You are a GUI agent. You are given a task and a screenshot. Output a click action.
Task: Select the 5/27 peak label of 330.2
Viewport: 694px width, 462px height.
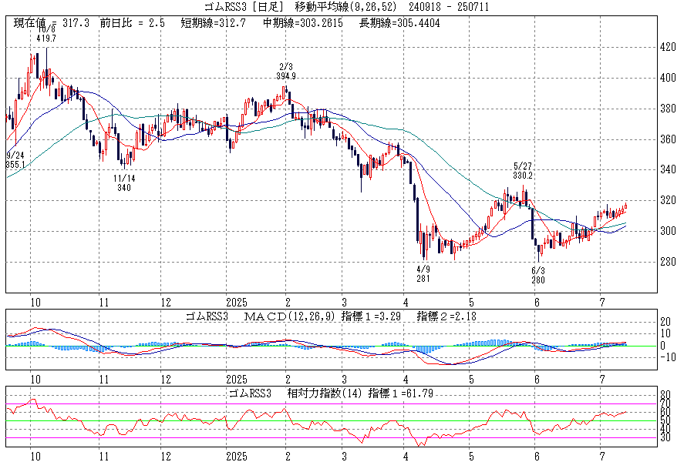click(523, 170)
